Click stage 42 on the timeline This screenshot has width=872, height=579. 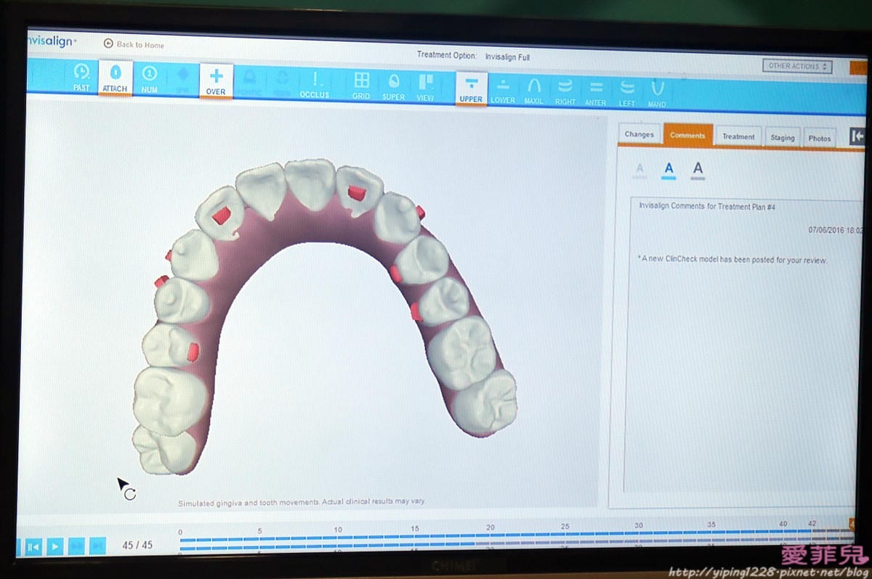(812, 522)
